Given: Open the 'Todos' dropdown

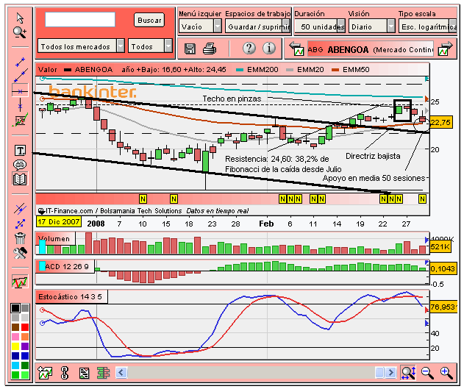Looking at the screenshot, I should click(150, 46).
